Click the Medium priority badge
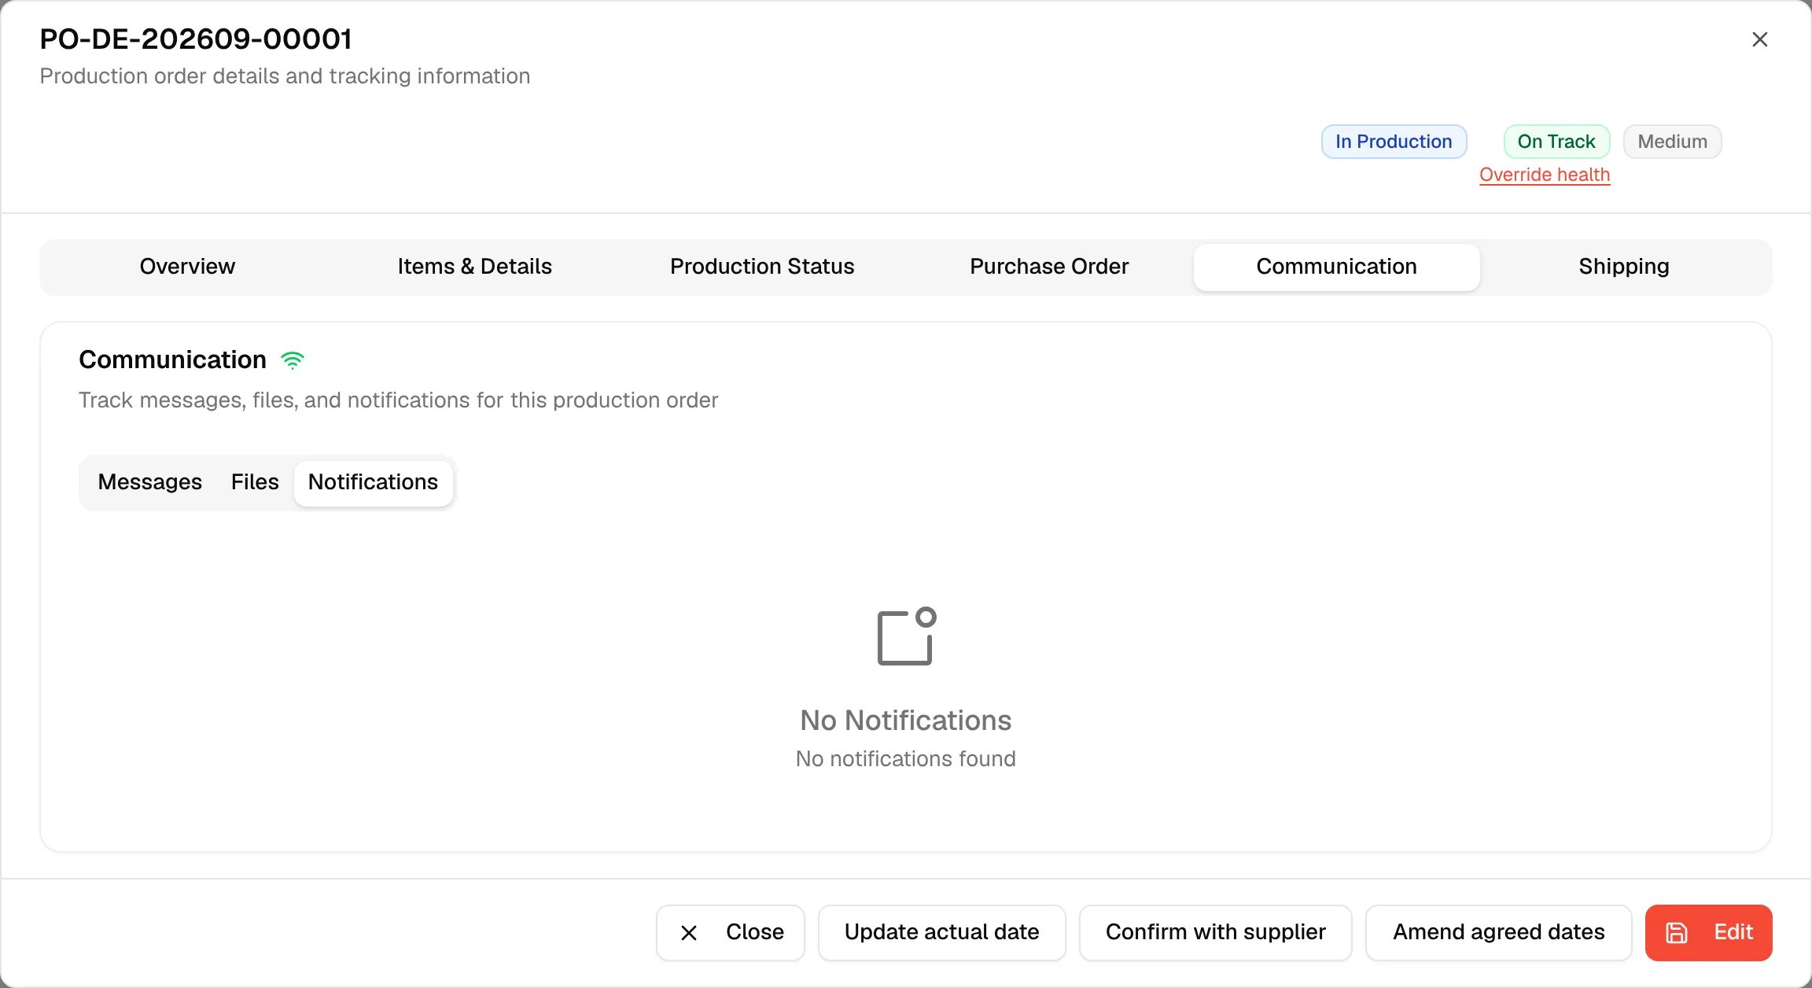 1672,142
